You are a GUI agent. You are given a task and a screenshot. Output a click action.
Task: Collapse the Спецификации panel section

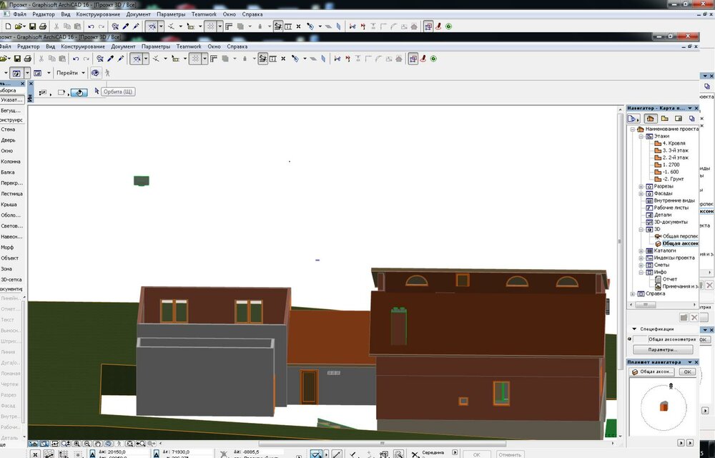(x=634, y=329)
